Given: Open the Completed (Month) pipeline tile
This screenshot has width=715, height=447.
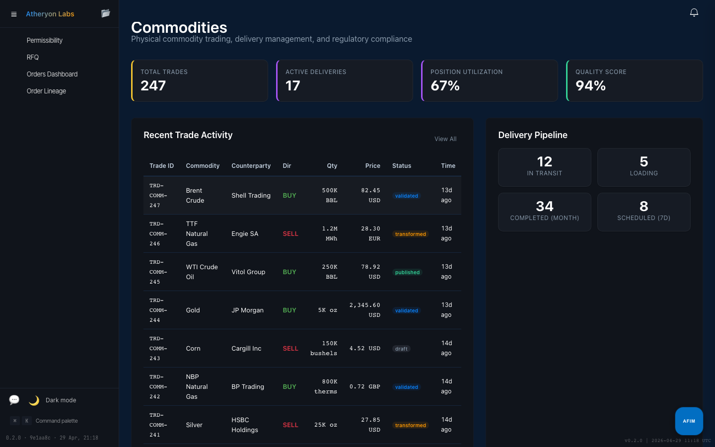Looking at the screenshot, I should (x=545, y=212).
